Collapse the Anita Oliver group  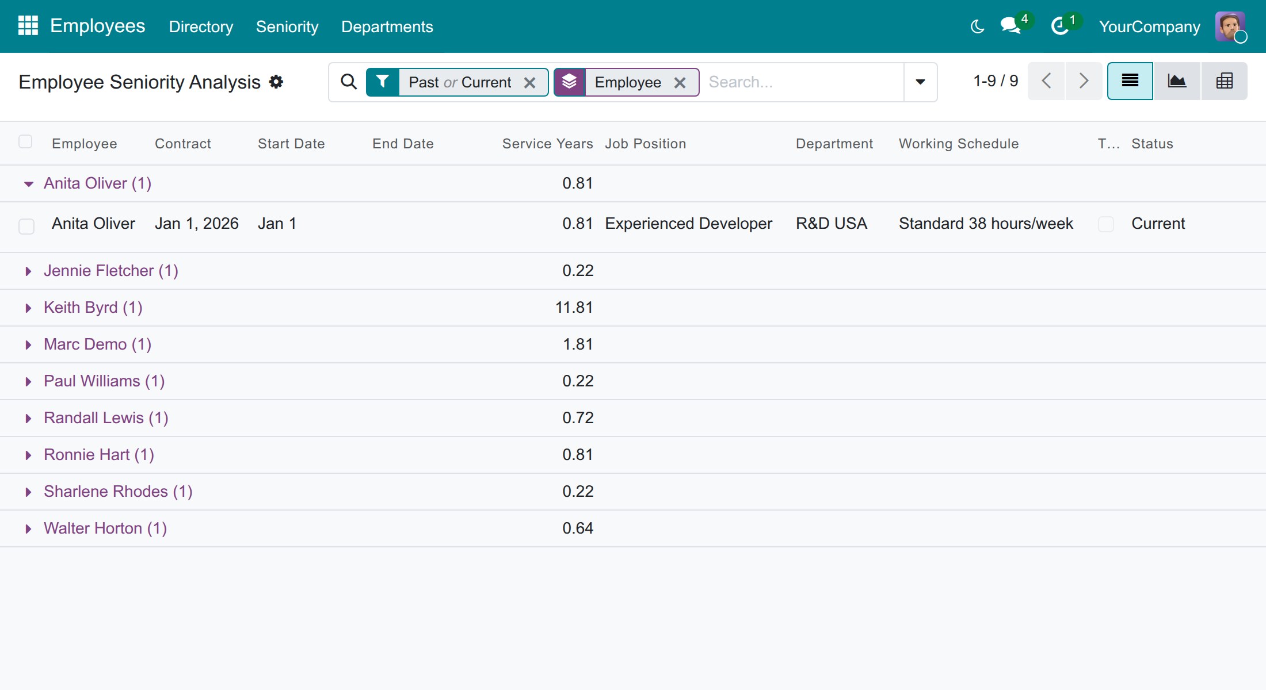click(x=28, y=184)
